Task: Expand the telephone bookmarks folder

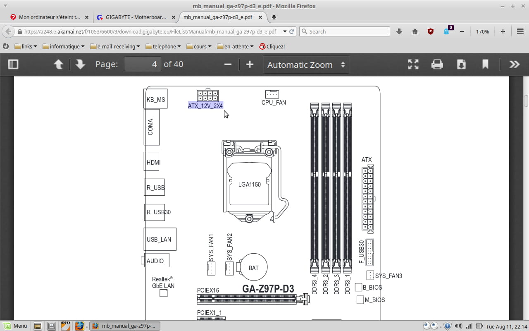Action: [x=163, y=46]
